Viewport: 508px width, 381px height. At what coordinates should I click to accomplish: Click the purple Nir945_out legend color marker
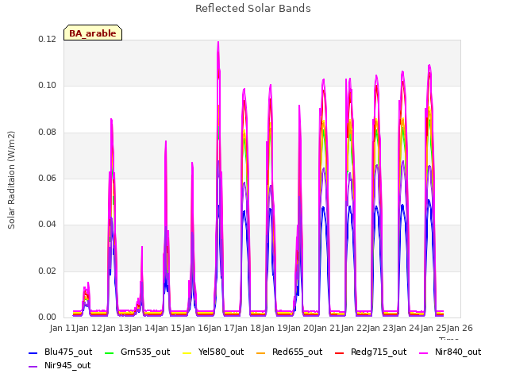click(33, 367)
